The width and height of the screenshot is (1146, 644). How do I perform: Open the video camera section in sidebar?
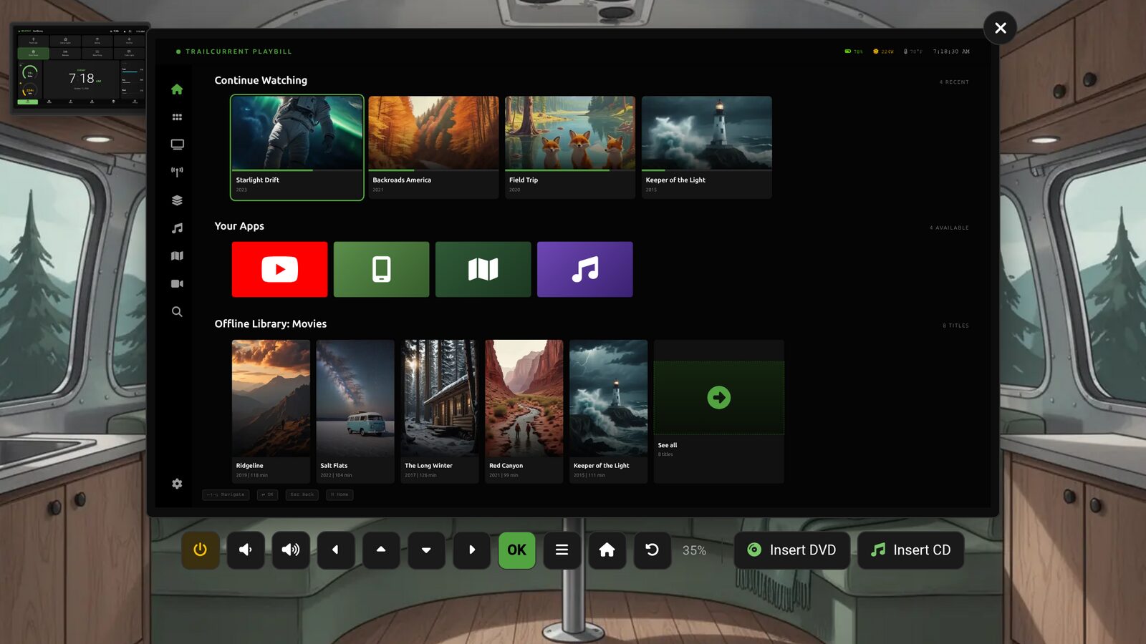pyautogui.click(x=177, y=283)
